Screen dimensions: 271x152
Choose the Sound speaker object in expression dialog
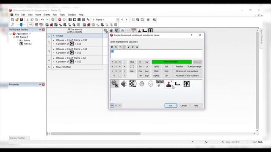pos(124,84)
